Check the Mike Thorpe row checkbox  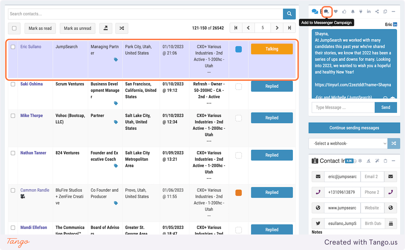pyautogui.click(x=13, y=116)
